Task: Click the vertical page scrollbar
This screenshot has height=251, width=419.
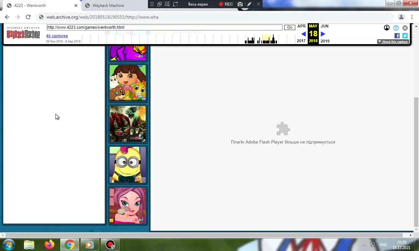Action: (x=416, y=162)
